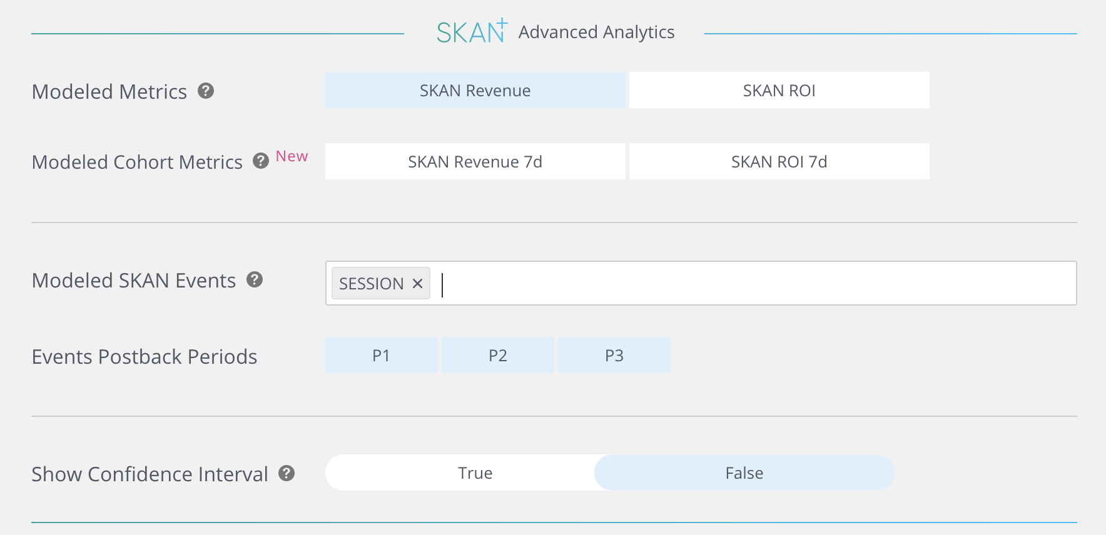Enable the SKAN ROI modeled metric
Screen dimensions: 1106x535
point(779,91)
